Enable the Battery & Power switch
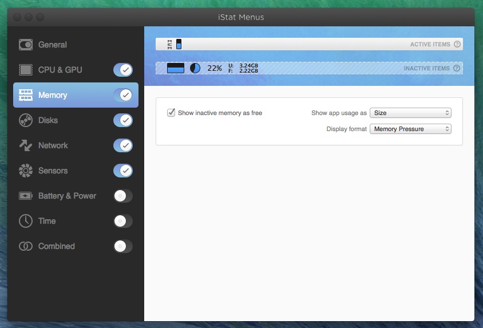This screenshot has height=328, width=483. tap(123, 196)
